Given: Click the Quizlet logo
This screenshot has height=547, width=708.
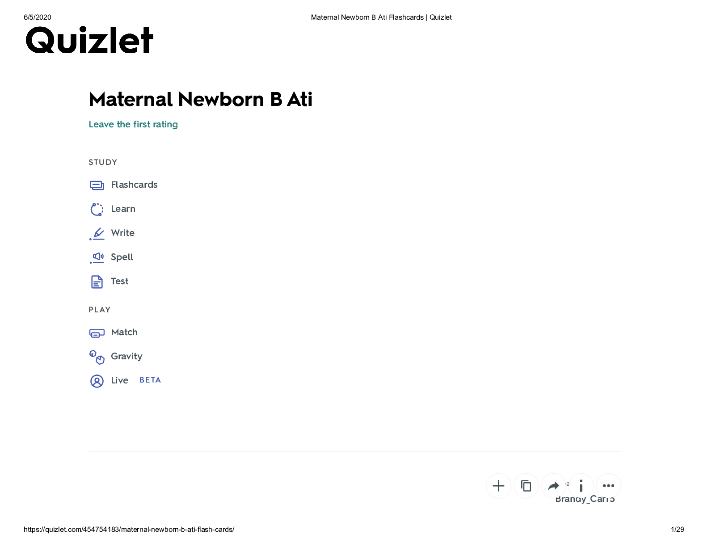Looking at the screenshot, I should pos(89,40).
